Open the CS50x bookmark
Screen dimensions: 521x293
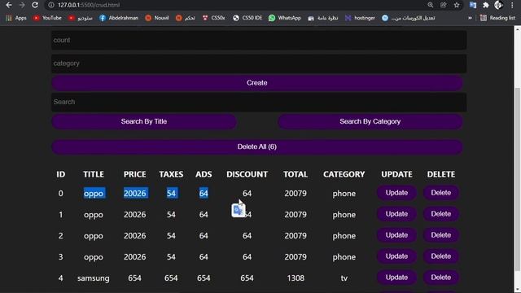click(213, 18)
